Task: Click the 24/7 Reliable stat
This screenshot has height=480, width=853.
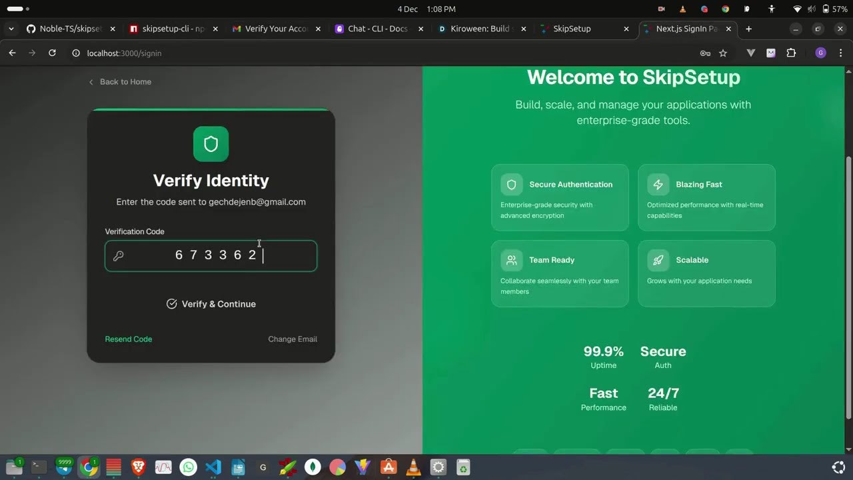Action: pos(663,399)
